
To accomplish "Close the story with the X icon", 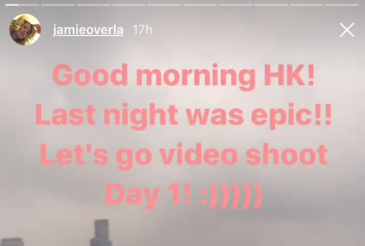I will [347, 30].
